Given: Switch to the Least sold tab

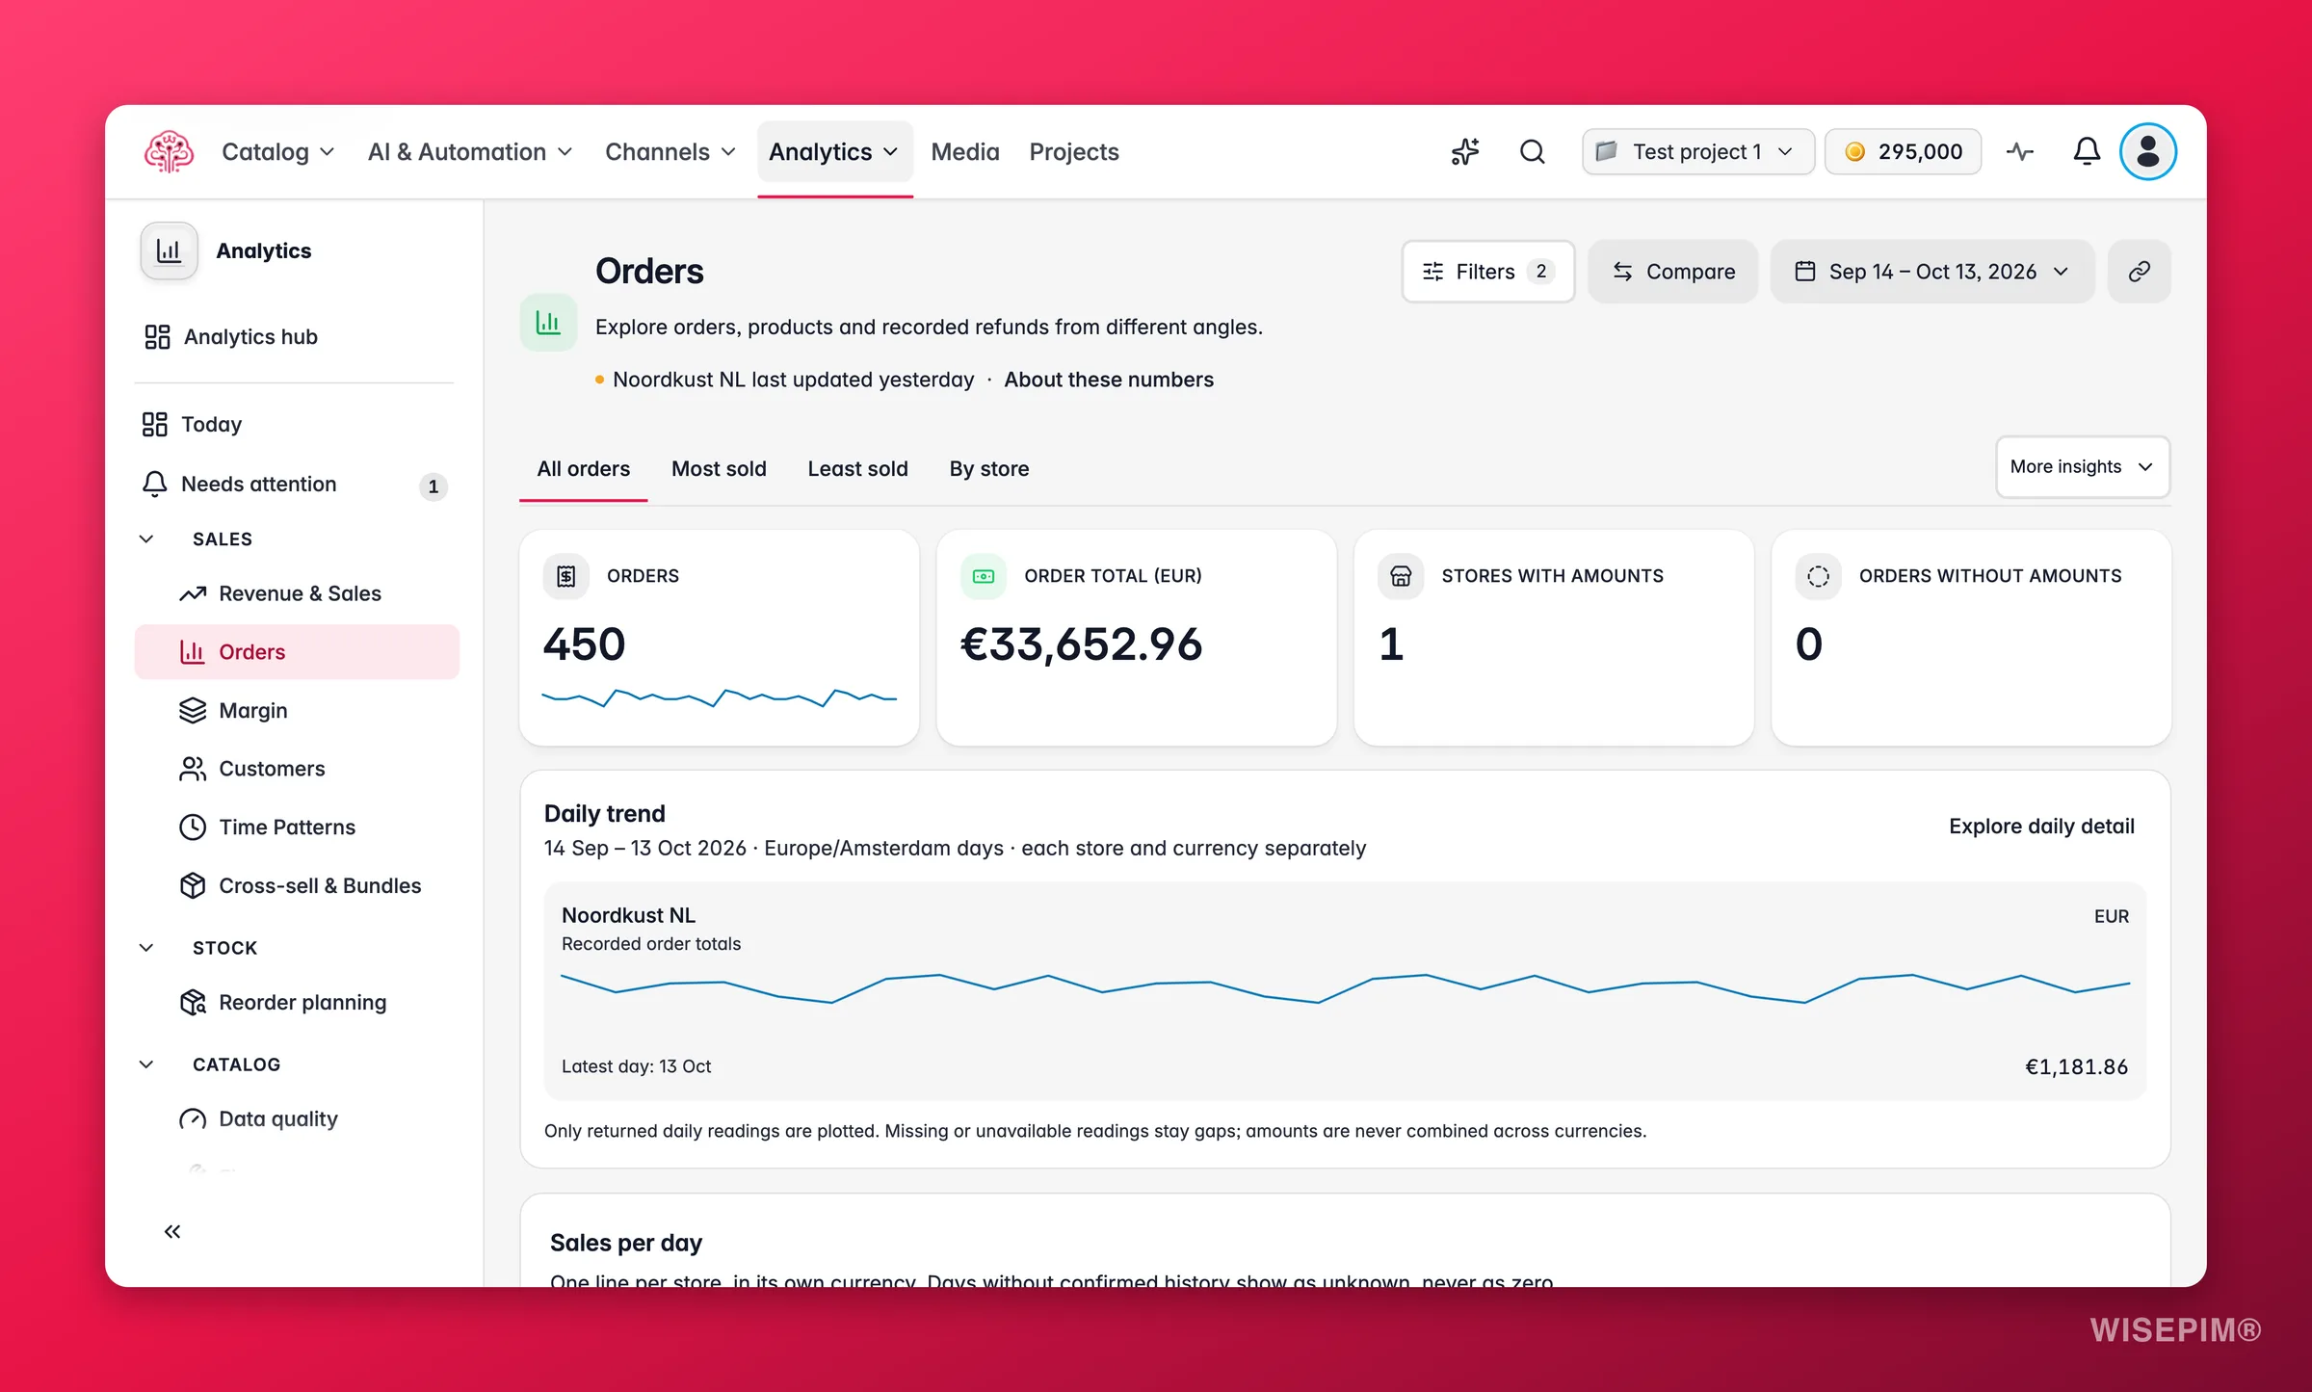Looking at the screenshot, I should (857, 469).
